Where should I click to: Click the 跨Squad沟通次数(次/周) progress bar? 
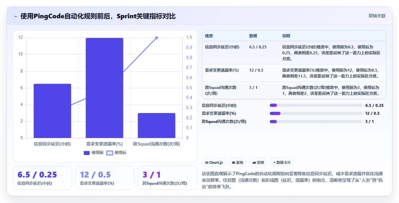tap(316, 122)
